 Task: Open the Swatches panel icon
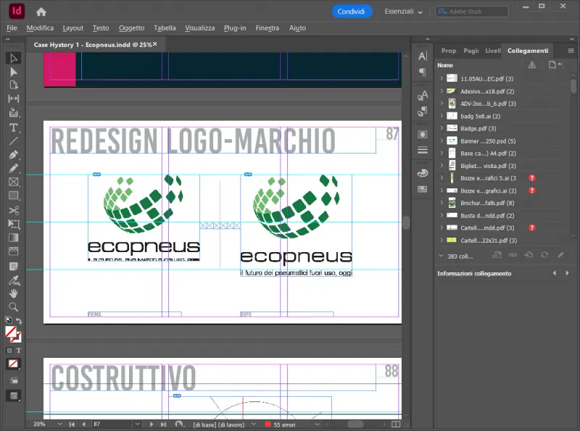tap(423, 189)
